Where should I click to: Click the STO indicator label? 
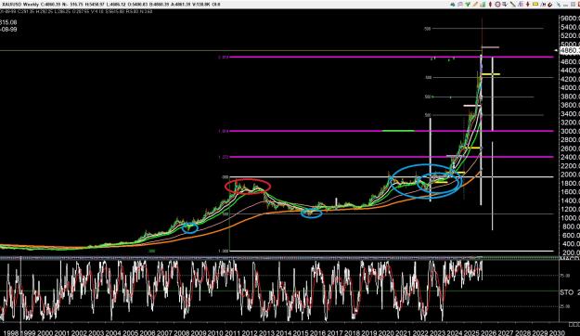coord(567,292)
